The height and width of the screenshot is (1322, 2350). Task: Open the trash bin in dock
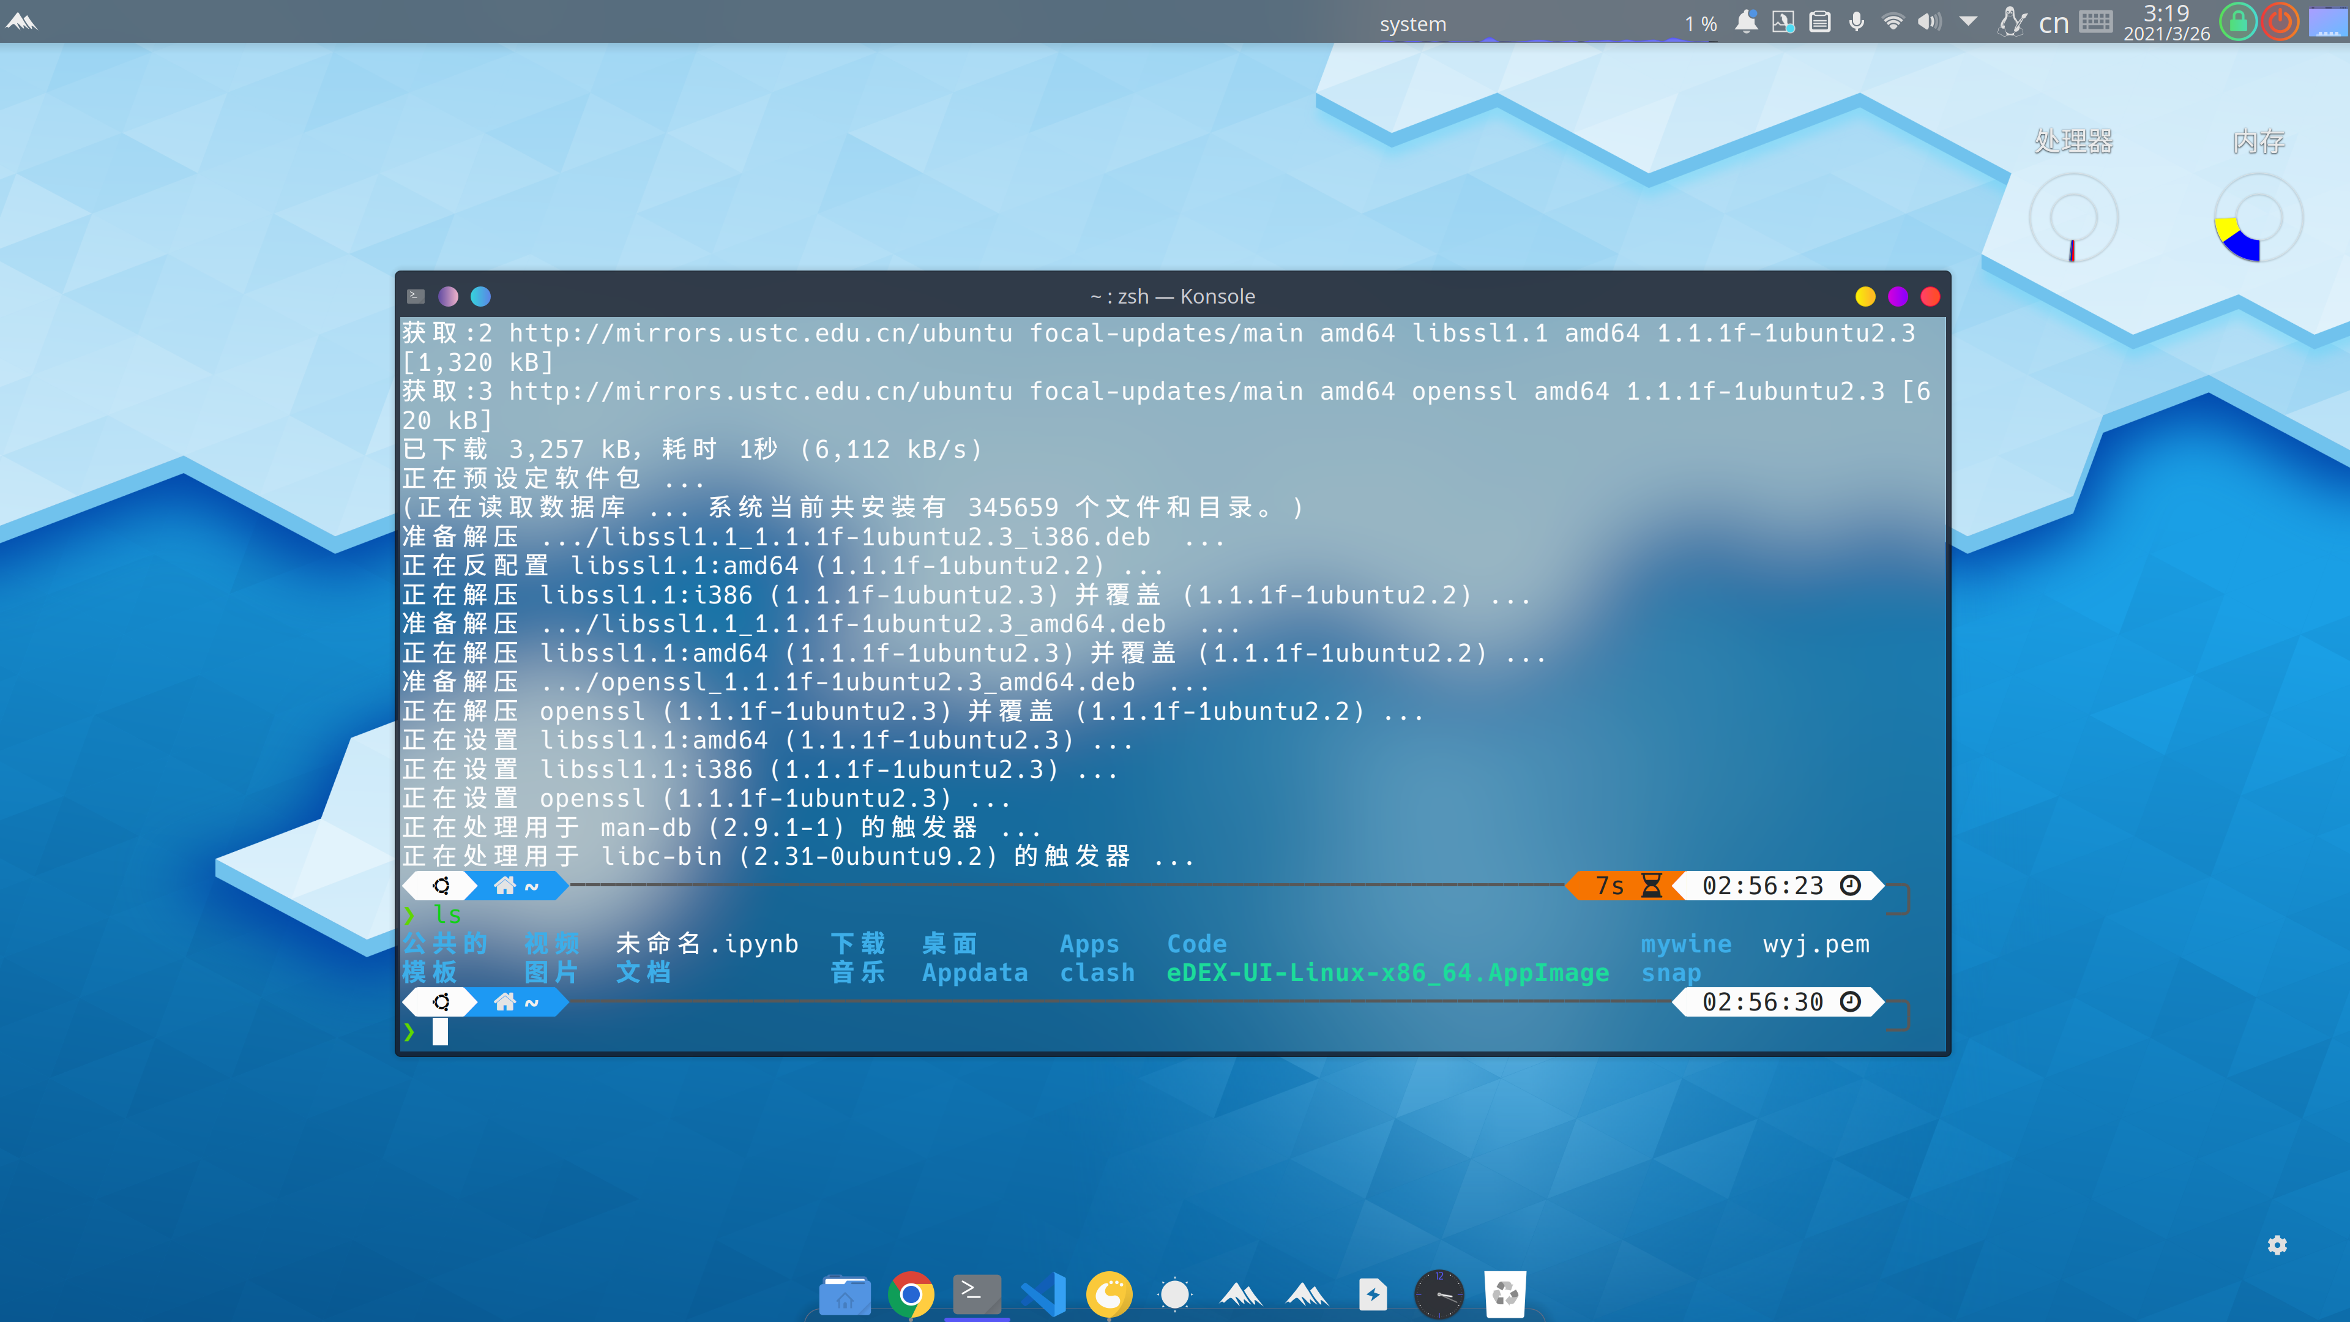[1505, 1294]
